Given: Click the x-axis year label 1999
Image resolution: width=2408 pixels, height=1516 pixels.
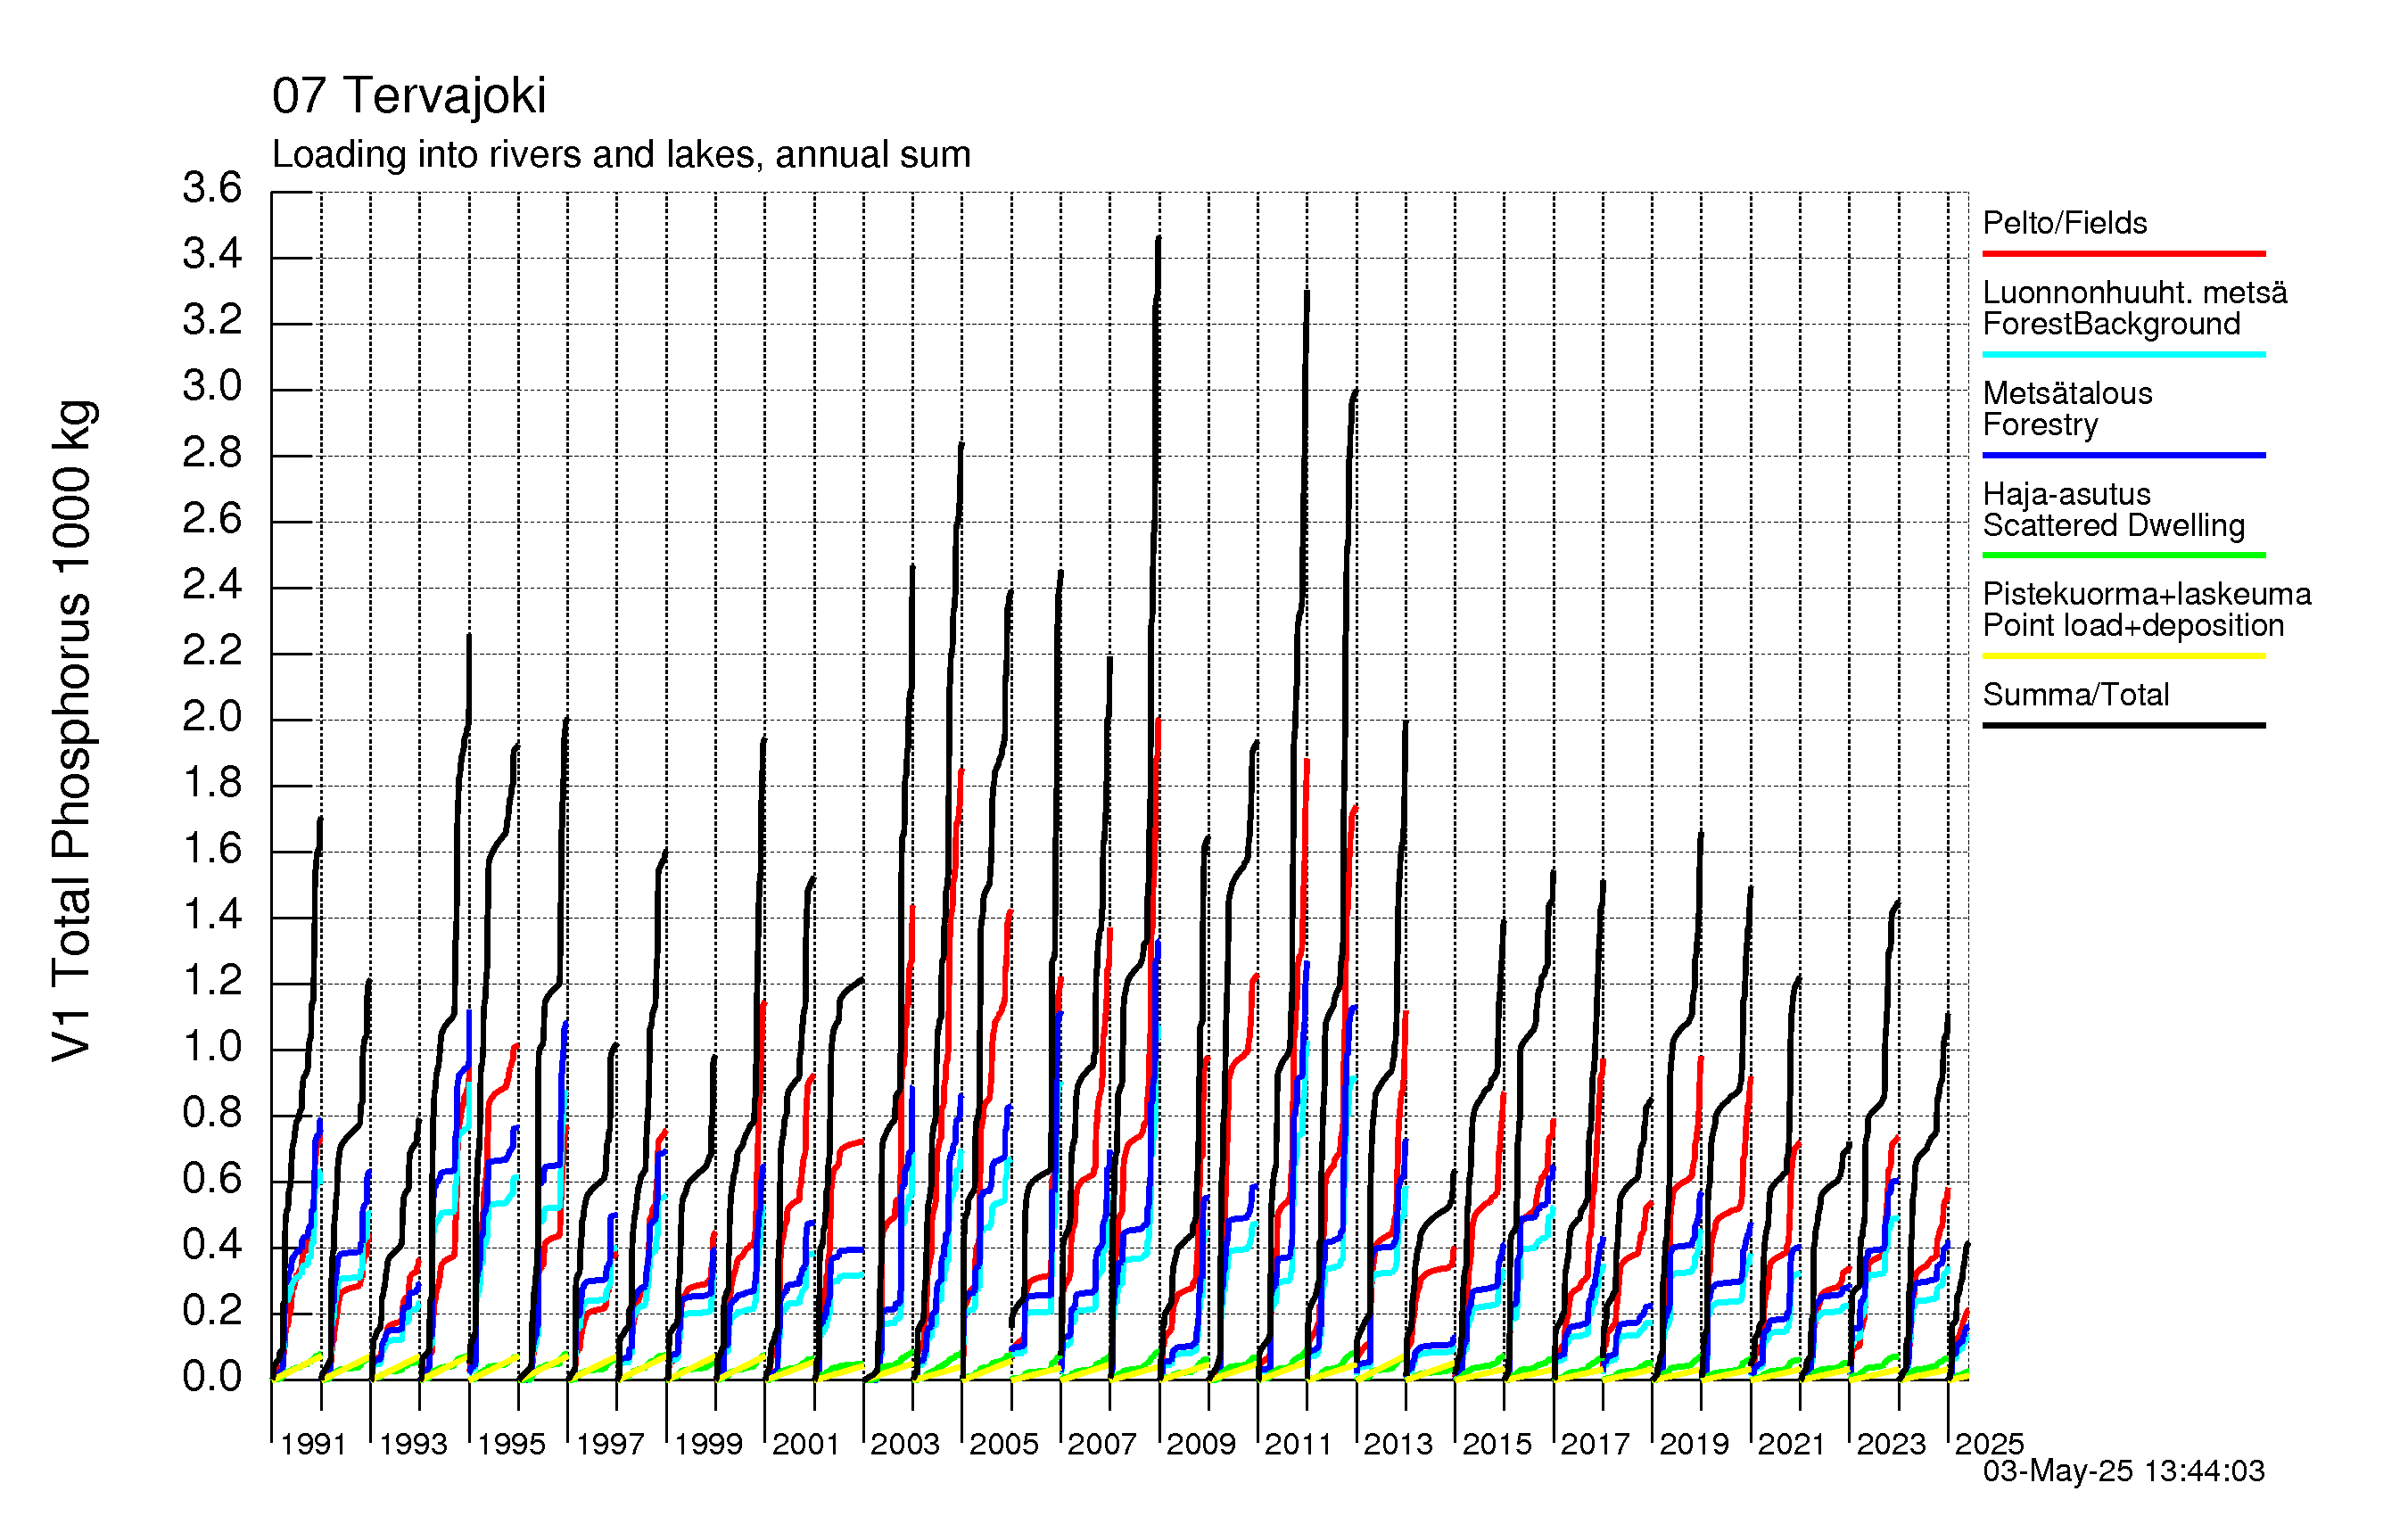Looking at the screenshot, I should pos(708,1444).
